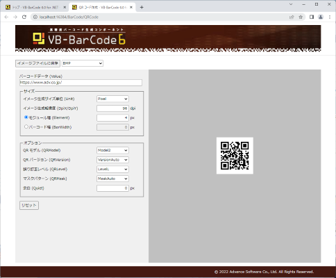This screenshot has height=278, width=336.
Task: Switch to the first VB-BarCode 6.0 for .NET tab
Action: pos(35,8)
